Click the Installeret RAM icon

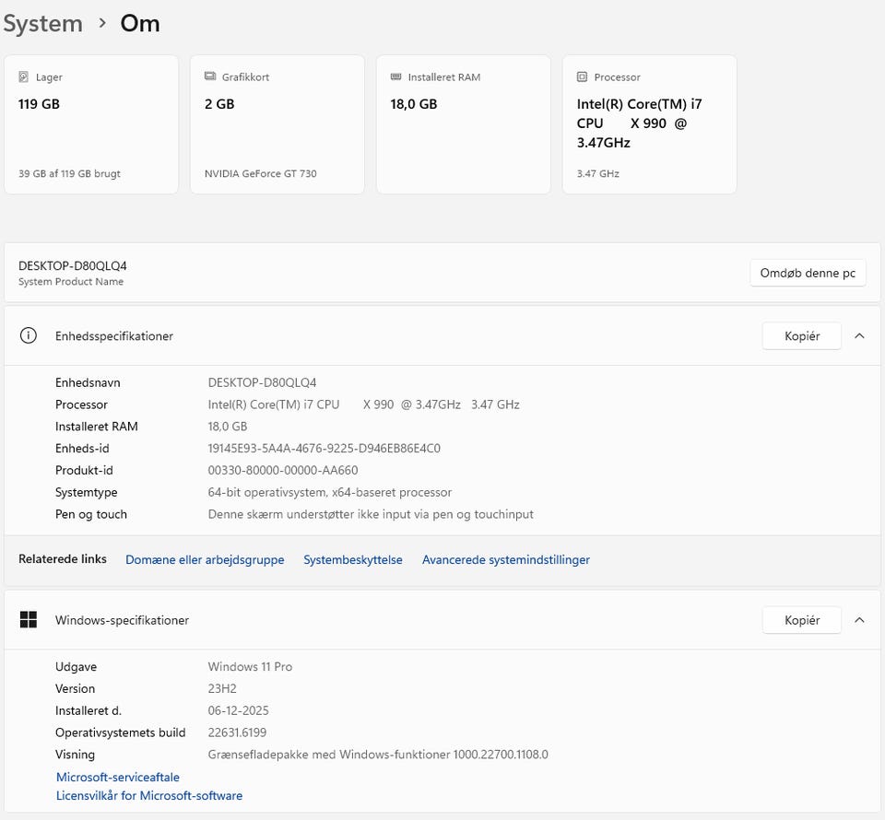pos(395,77)
